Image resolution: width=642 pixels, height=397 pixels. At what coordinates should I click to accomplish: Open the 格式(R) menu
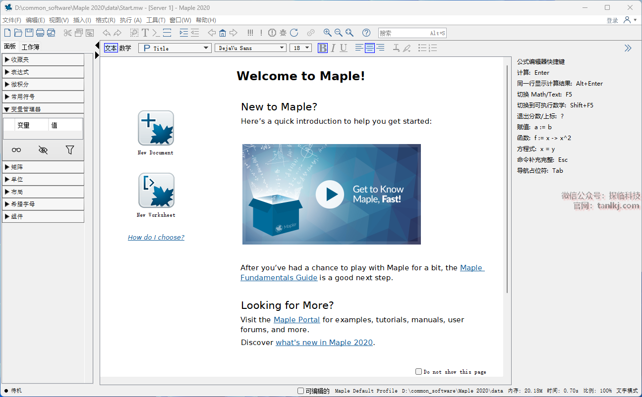coord(105,20)
